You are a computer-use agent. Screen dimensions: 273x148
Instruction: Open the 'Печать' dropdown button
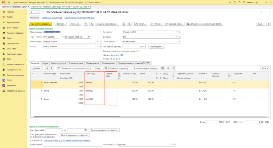[141, 24]
